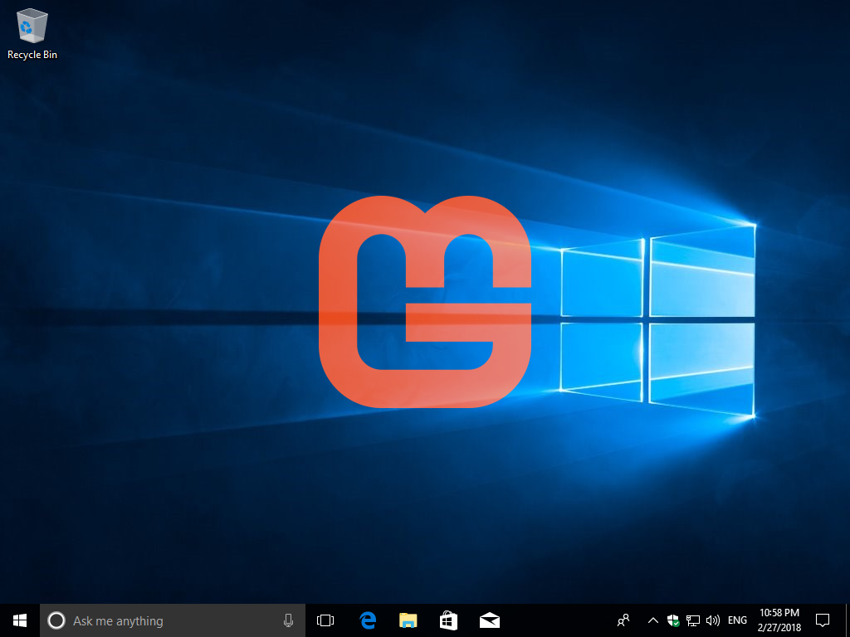850x637 pixels.
Task: Select the Recycle Bin desktop icon
Action: click(31, 33)
